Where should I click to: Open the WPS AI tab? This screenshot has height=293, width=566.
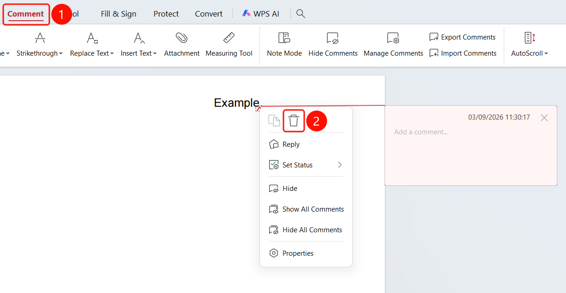[x=260, y=14]
